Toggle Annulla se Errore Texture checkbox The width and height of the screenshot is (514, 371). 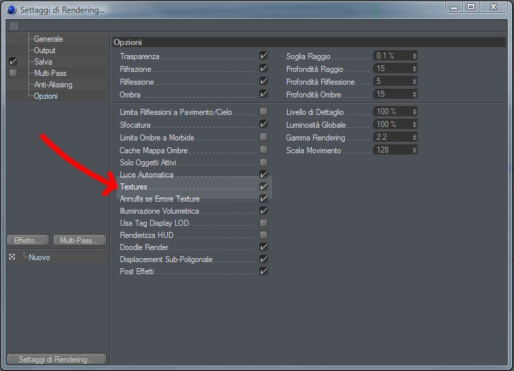point(263,198)
